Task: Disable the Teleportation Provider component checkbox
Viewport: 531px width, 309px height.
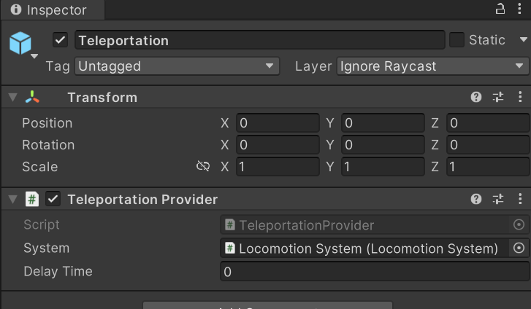Action: (53, 199)
